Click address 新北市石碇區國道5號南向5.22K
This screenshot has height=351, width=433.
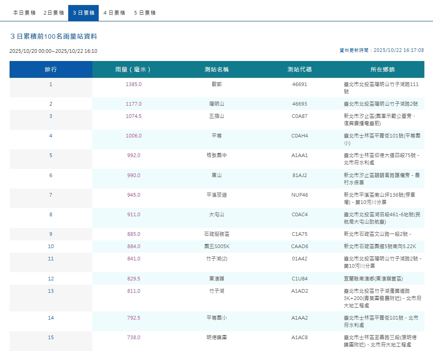(380, 246)
